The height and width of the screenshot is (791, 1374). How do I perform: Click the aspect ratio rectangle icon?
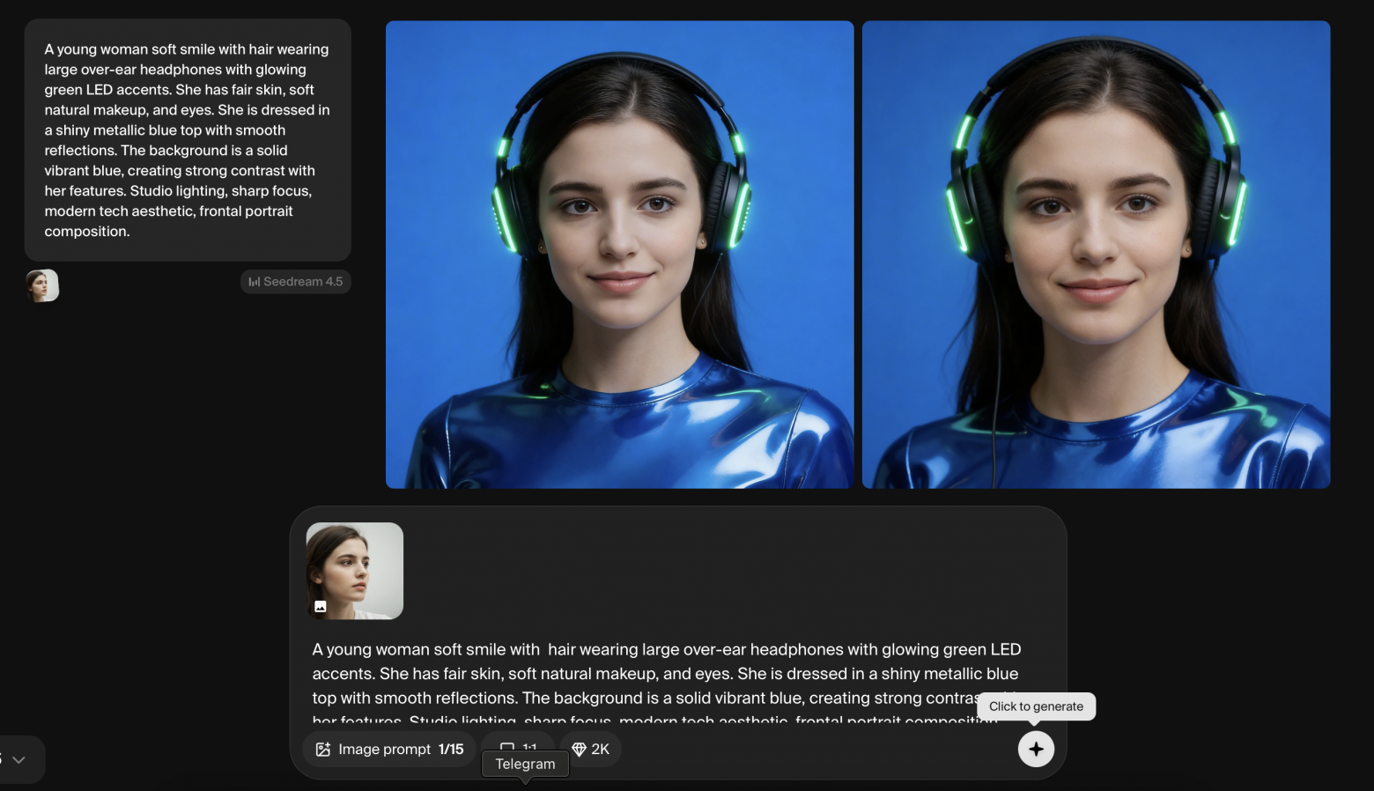point(507,746)
